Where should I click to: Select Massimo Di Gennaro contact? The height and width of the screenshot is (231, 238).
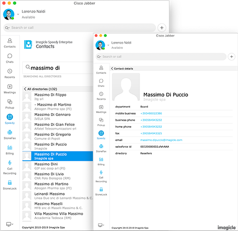(58, 116)
